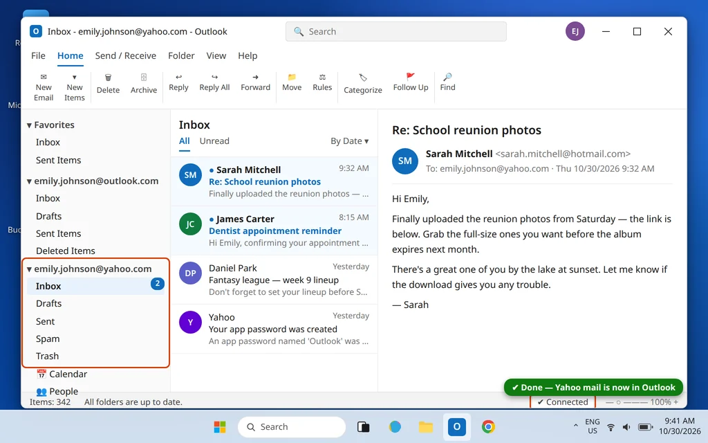Image resolution: width=708 pixels, height=443 pixels.
Task: Click the SM avatar in reading pane
Action: [x=404, y=161]
